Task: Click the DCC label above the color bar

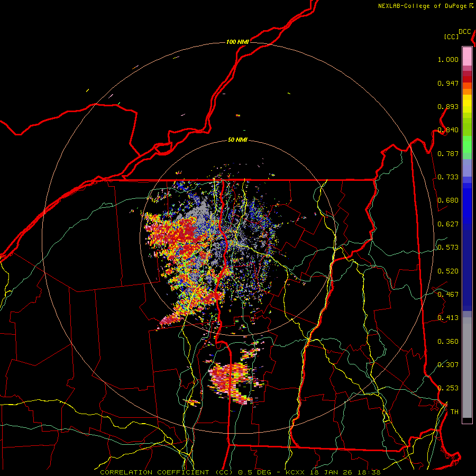Action: click(464, 32)
